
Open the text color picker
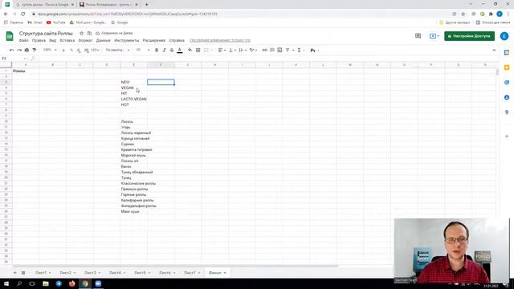180,50
